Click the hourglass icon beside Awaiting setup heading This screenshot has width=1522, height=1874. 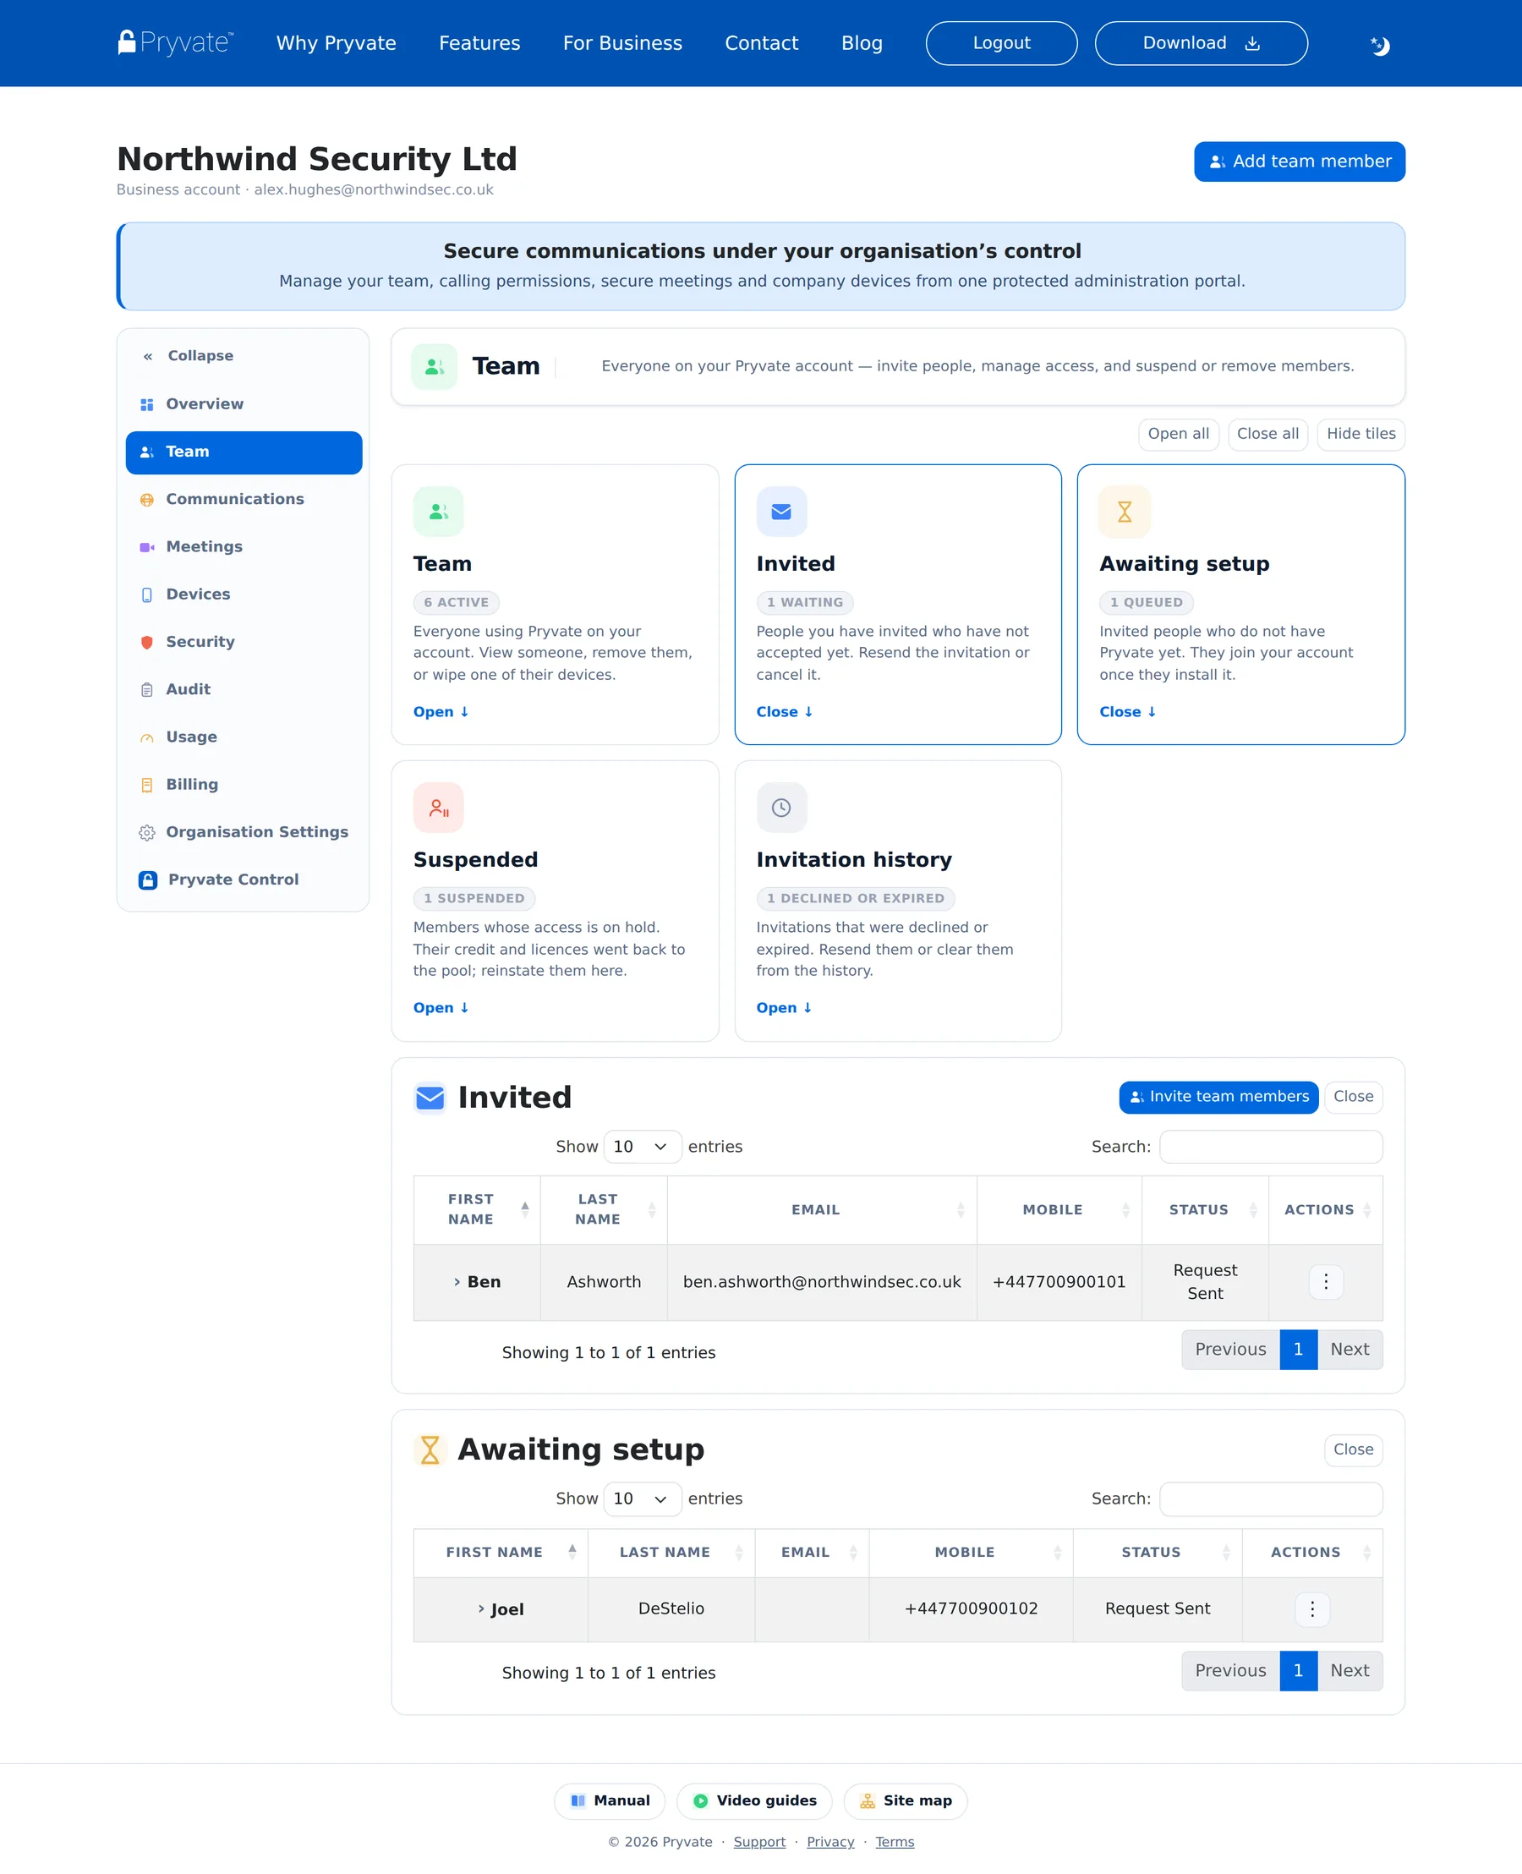click(x=430, y=1449)
